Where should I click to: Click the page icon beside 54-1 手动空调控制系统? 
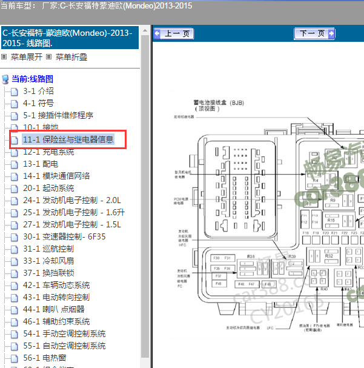point(15,334)
